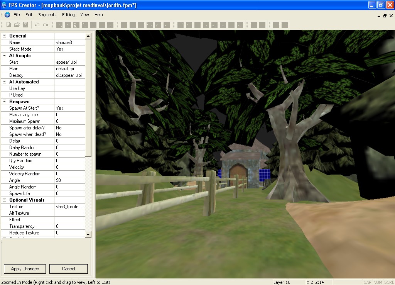Image resolution: width=395 pixels, height=285 pixels.
Task: Click the NUM status indicator
Action: pyautogui.click(x=378, y=282)
